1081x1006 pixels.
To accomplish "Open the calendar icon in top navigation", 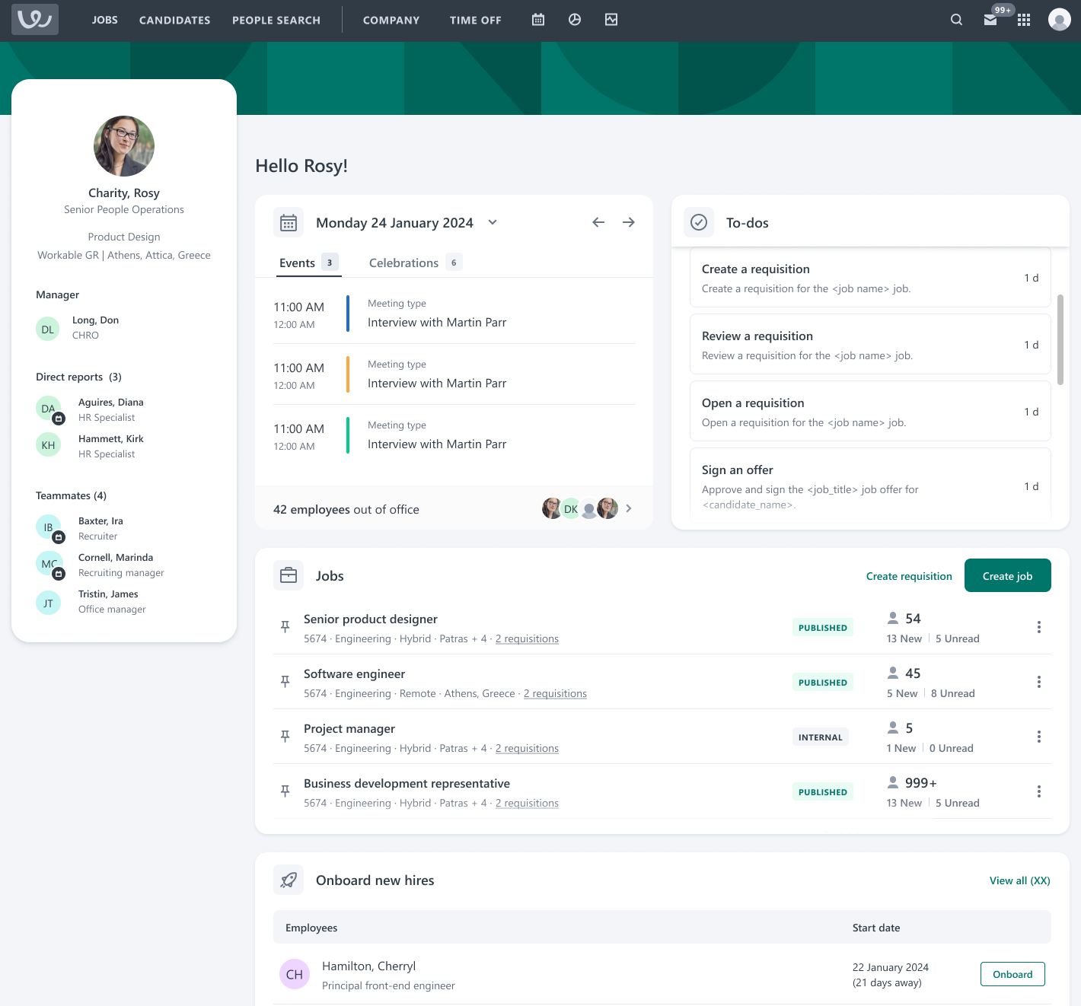I will tap(538, 20).
